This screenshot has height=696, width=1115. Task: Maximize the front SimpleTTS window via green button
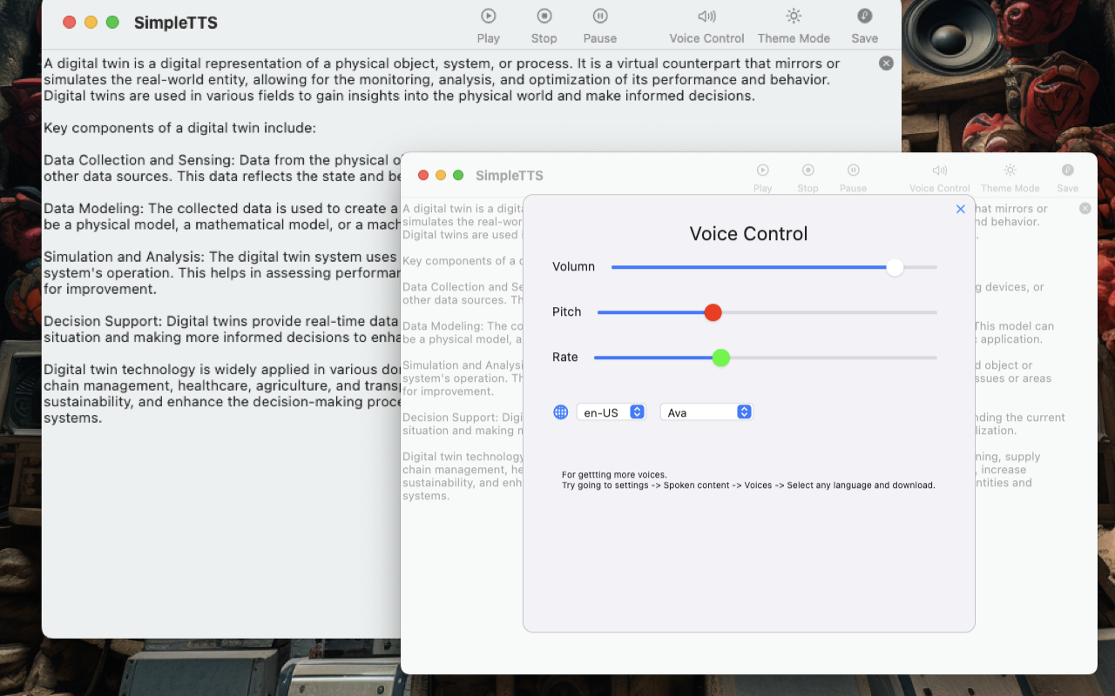click(458, 176)
